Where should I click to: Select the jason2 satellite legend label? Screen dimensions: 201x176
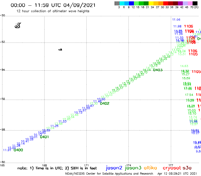tap(114, 168)
